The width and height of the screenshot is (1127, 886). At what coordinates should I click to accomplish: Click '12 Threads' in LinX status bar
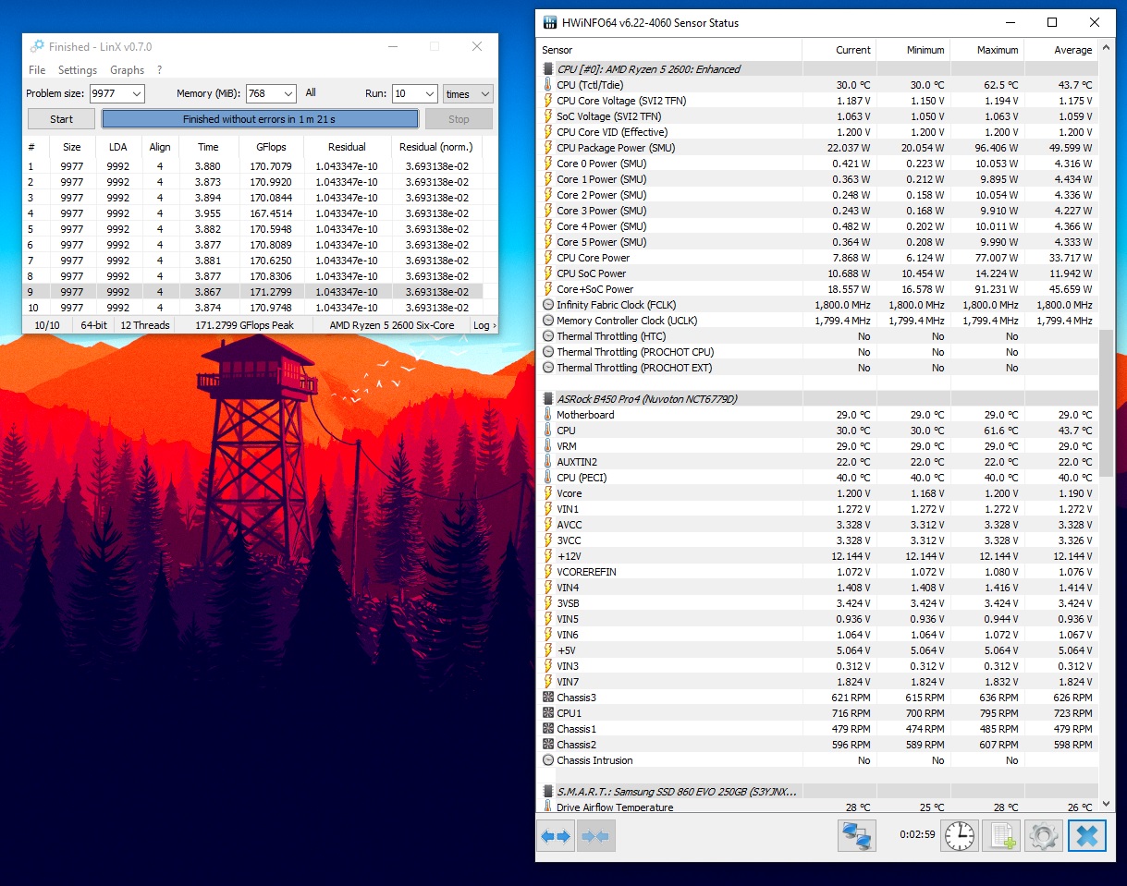[x=145, y=325]
